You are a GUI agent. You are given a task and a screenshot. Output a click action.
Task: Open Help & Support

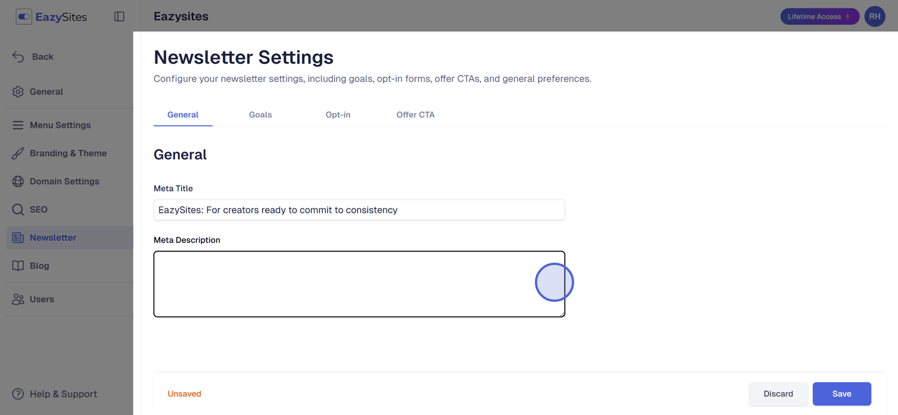63,394
